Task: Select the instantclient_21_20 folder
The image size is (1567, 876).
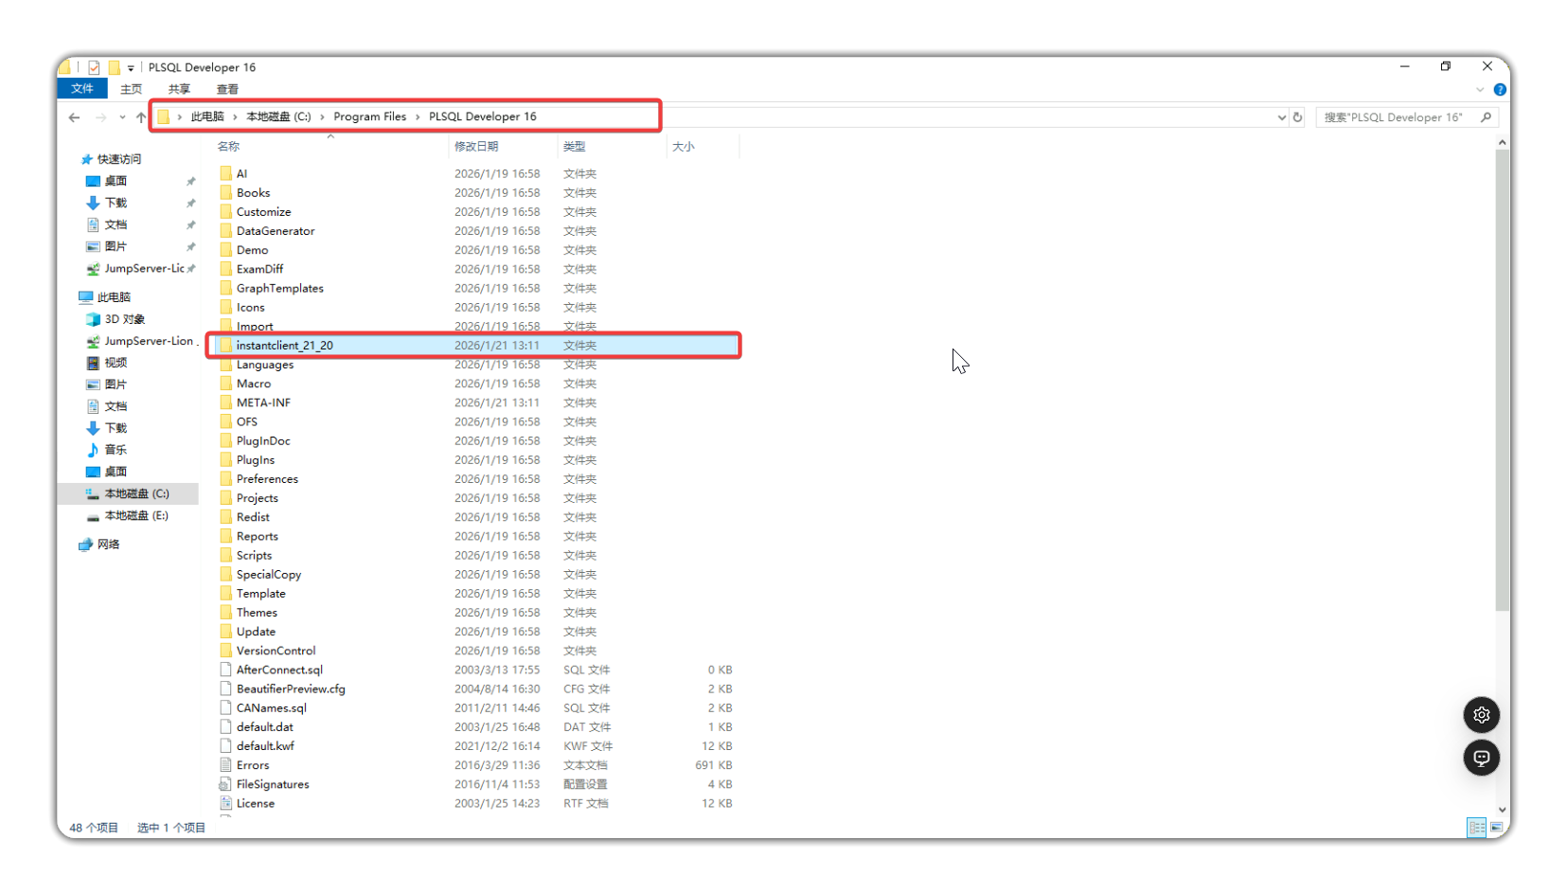Action: click(285, 346)
